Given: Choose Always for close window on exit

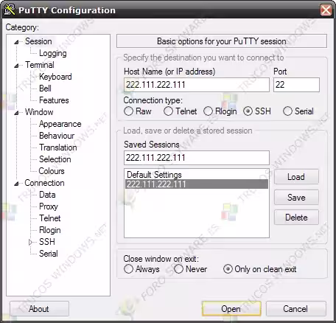Looking at the screenshot, I should coord(128,269).
